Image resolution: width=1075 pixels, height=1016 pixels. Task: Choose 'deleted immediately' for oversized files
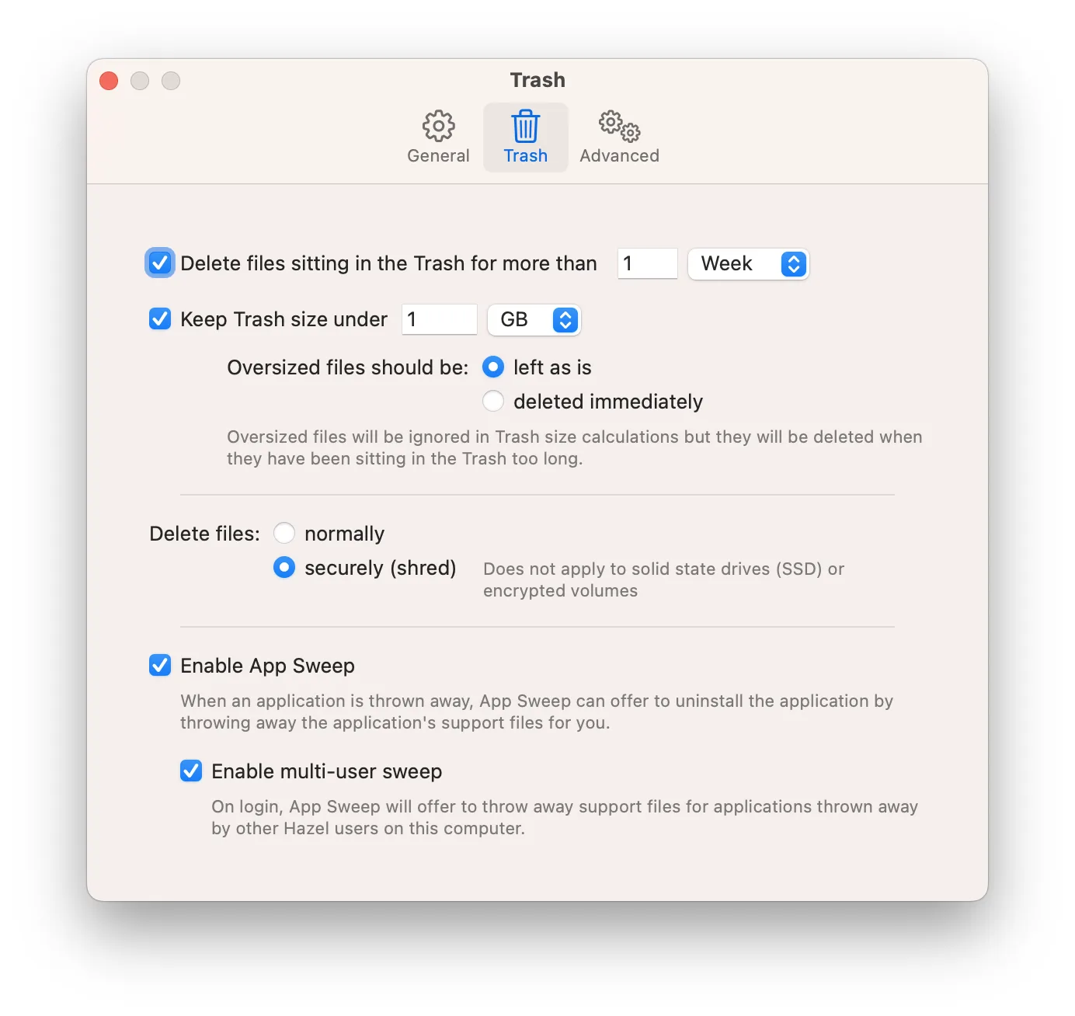pyautogui.click(x=493, y=402)
